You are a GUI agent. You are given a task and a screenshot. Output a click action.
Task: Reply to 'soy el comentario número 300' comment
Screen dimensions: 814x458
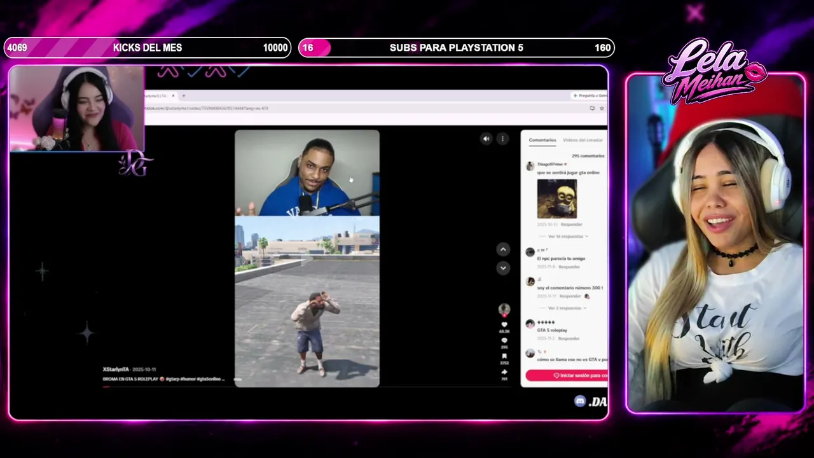tap(570, 296)
